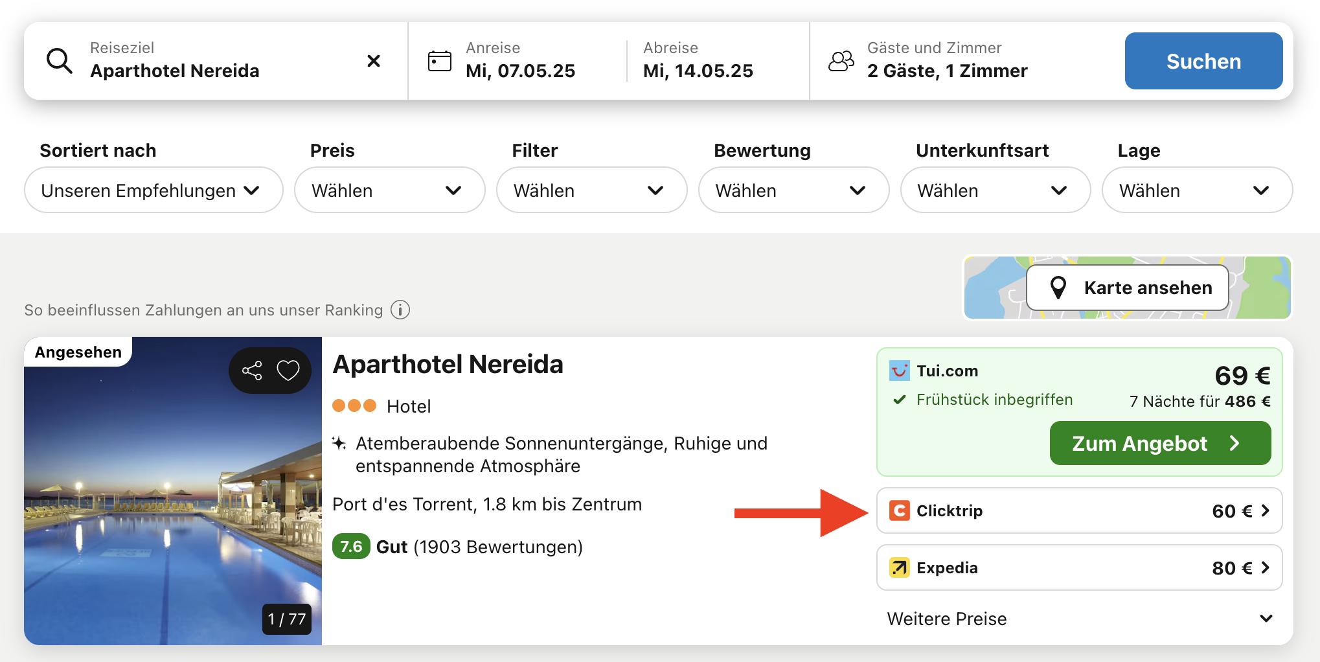1320x662 pixels.
Task: Open the Anreise calendar icon
Action: tap(440, 61)
